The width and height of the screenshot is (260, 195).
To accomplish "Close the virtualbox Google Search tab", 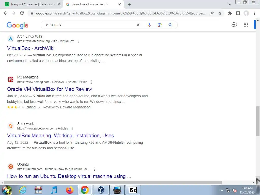I will pos(120,5).
